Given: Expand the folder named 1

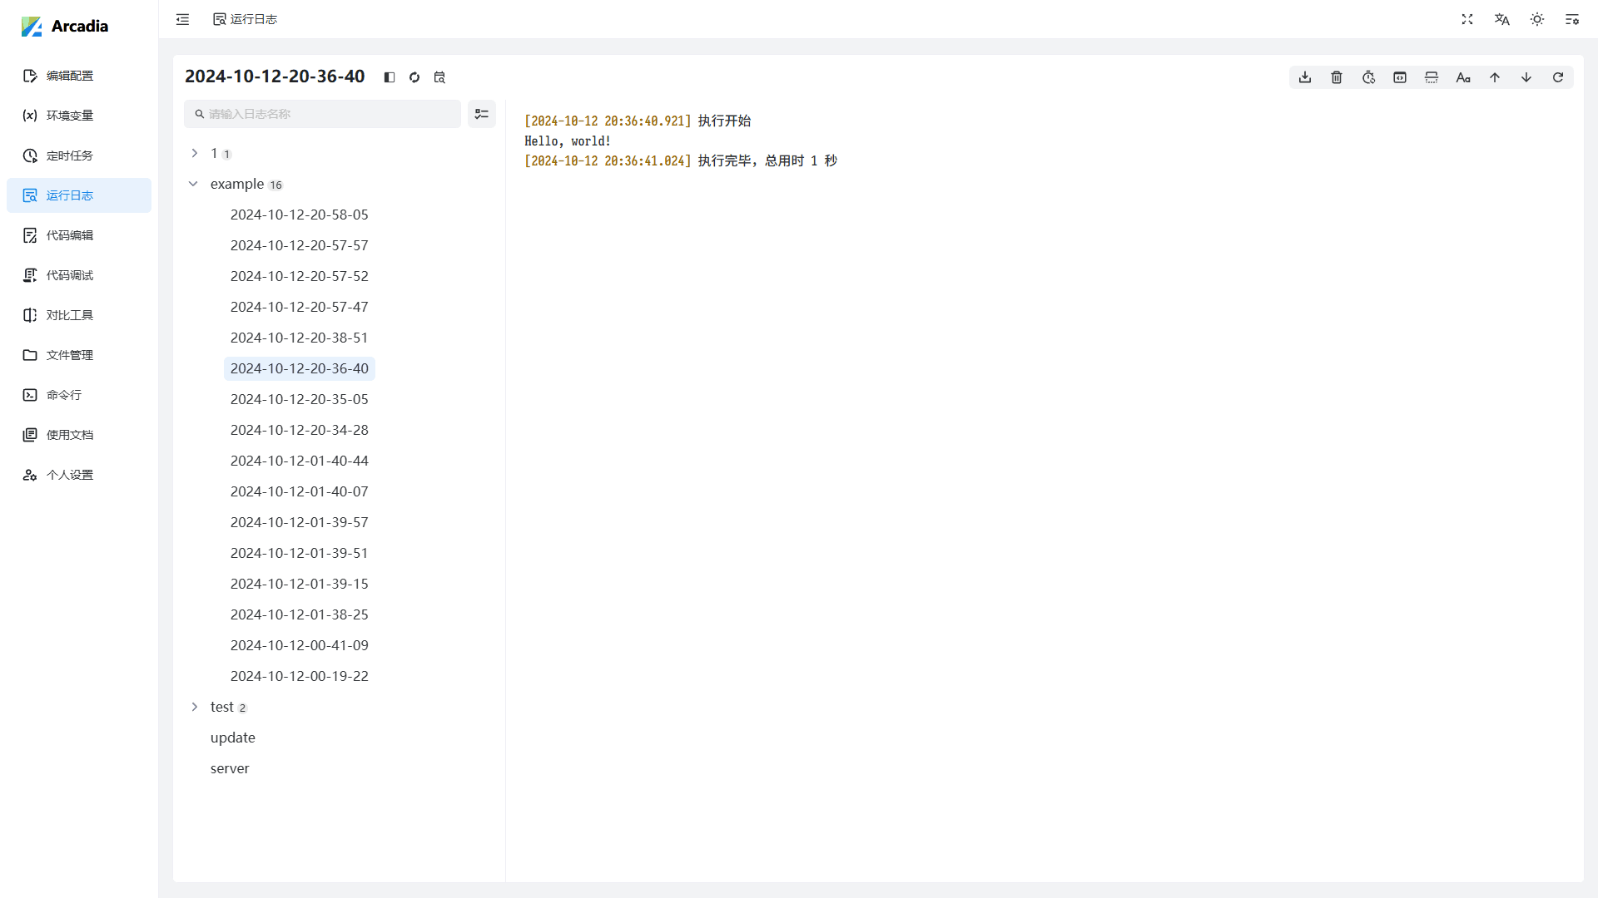Looking at the screenshot, I should tap(194, 153).
